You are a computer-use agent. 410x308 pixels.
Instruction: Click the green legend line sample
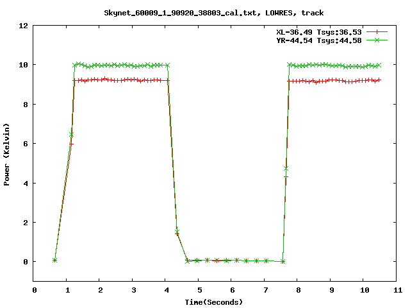click(x=377, y=40)
